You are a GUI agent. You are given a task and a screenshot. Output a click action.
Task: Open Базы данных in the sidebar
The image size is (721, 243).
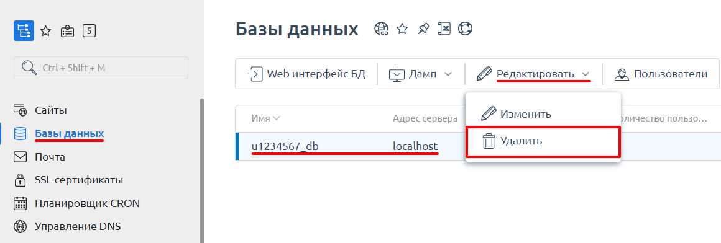[70, 133]
